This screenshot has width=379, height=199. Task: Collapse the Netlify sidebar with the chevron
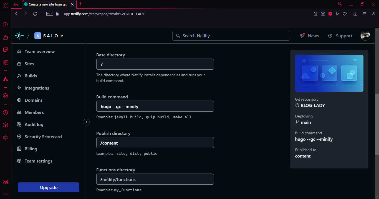86,122
